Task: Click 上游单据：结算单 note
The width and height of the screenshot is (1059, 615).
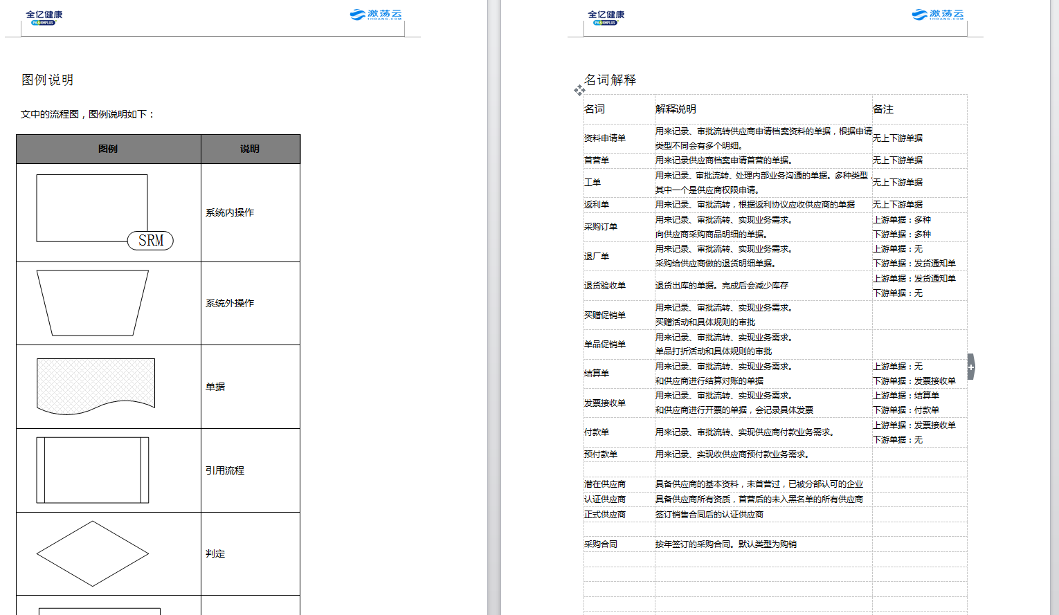Action: (905, 396)
